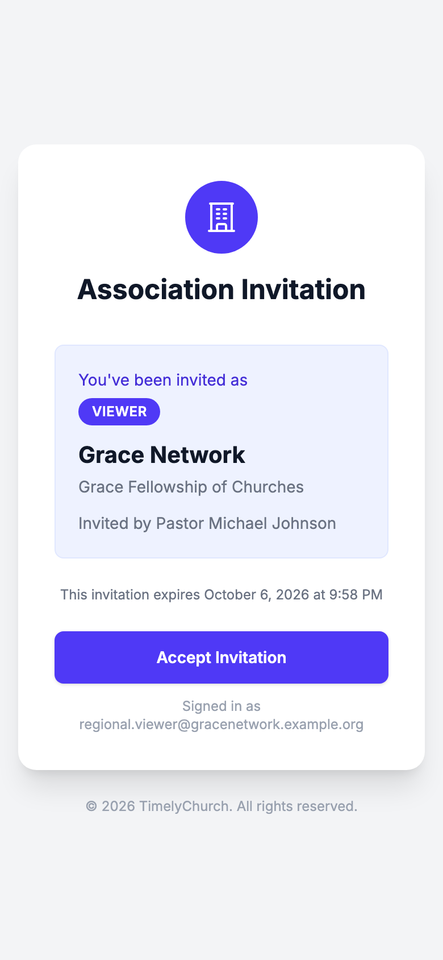Click the word Invitation in the heading
Screen dimensions: 443x960
(303, 289)
